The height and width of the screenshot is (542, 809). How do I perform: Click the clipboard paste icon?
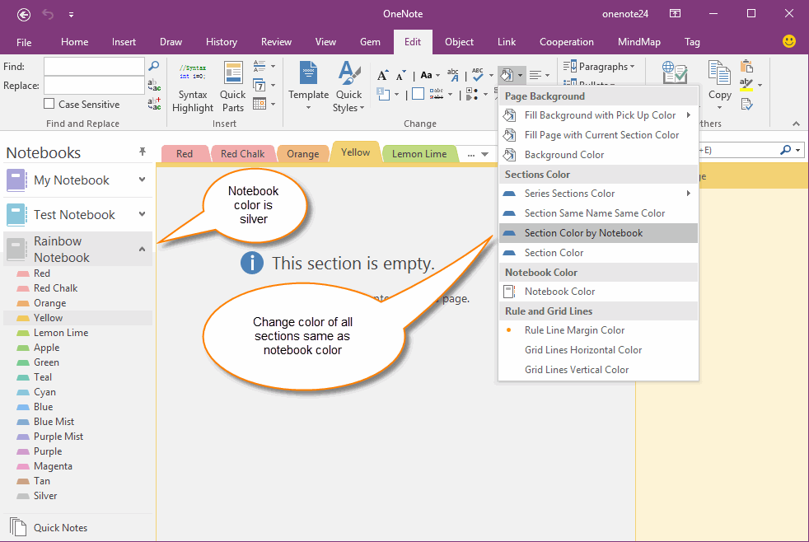746,66
